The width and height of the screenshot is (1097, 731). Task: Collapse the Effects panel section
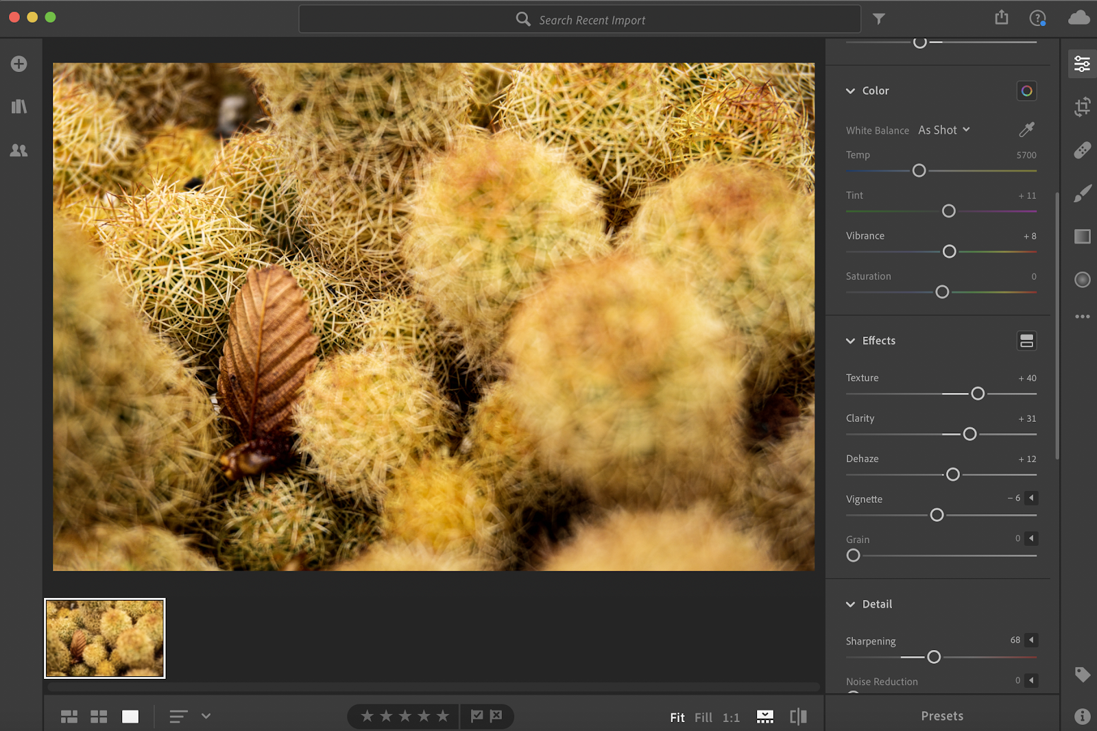click(851, 341)
